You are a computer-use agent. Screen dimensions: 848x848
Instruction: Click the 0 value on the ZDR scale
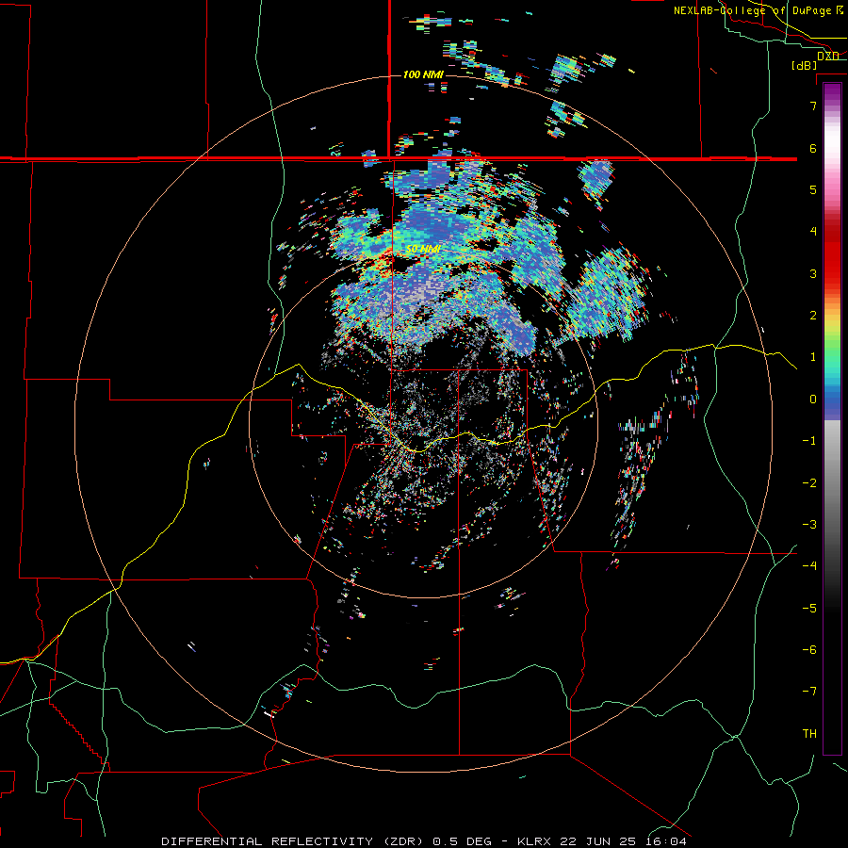point(813,400)
